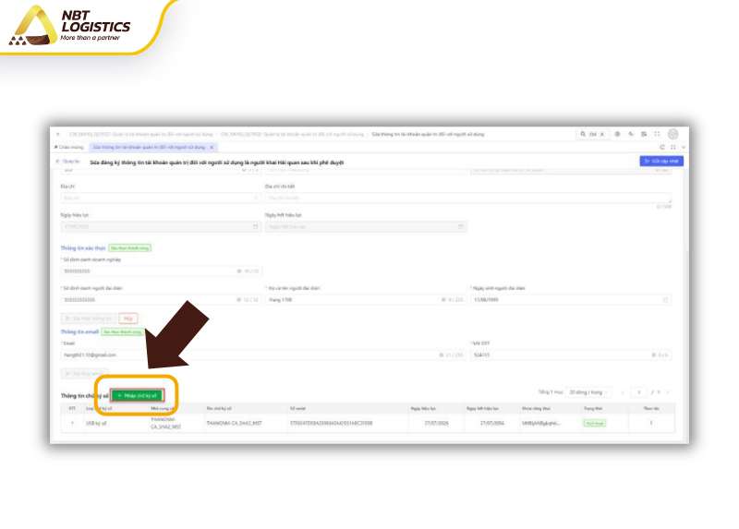Click the refresh icon beside the tabs
This screenshot has width=739, height=529.
pyautogui.click(x=662, y=148)
